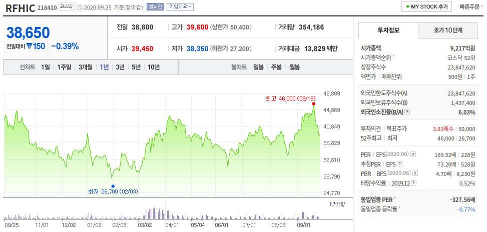Click the 실시간 badge button
This screenshot has height=232, width=487.
[x=155, y=6]
